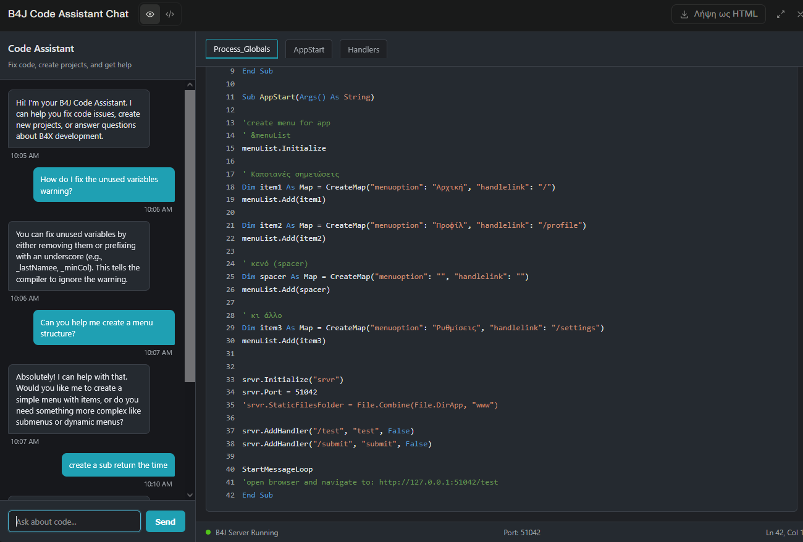The width and height of the screenshot is (803, 542).
Task: Click 'End Sub' on code line 42
Action: pos(258,495)
